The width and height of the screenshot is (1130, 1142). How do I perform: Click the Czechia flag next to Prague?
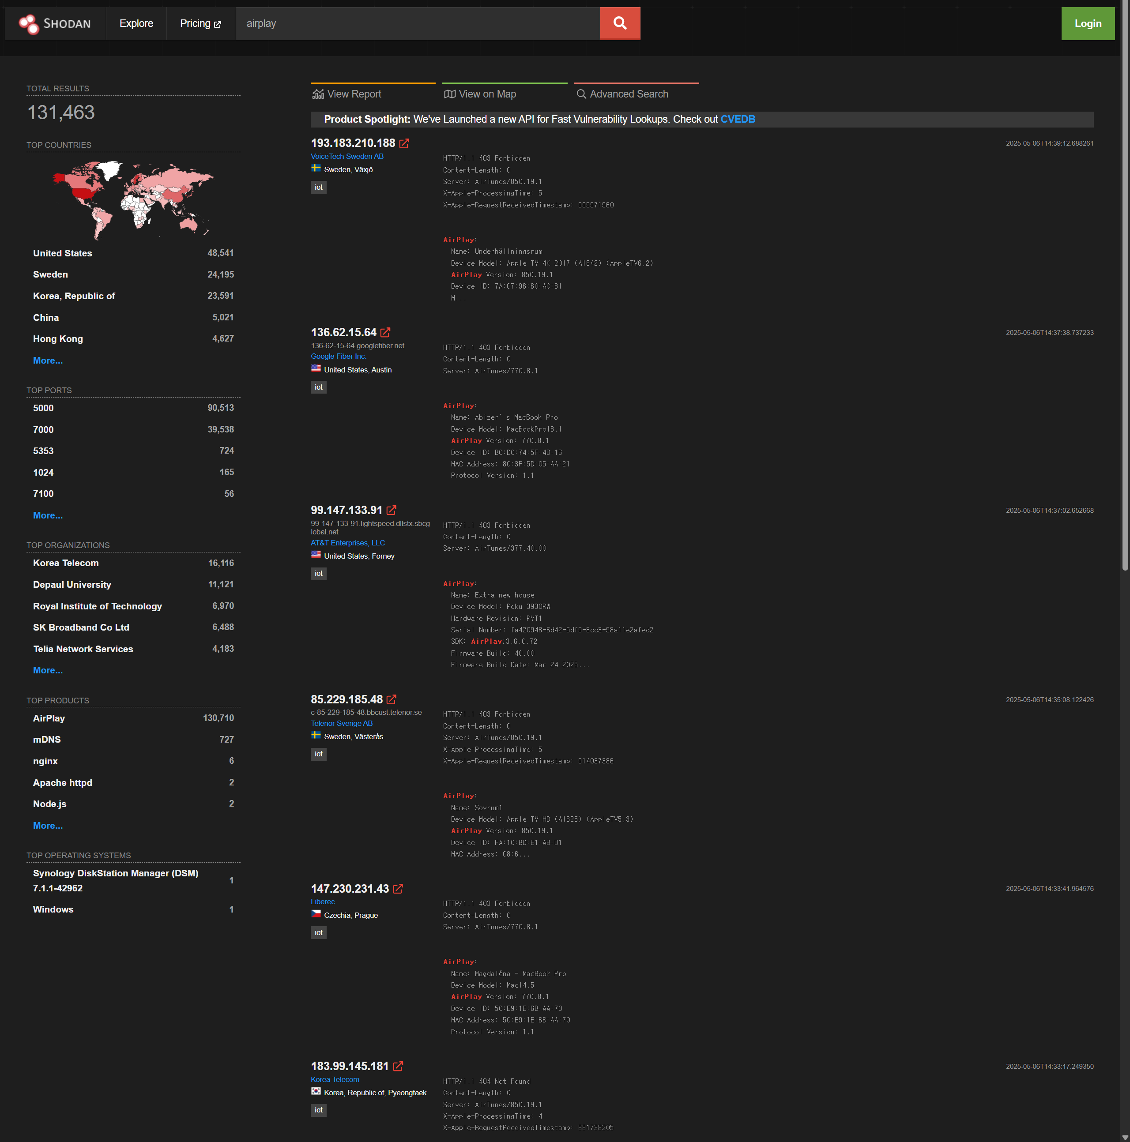pyautogui.click(x=316, y=914)
